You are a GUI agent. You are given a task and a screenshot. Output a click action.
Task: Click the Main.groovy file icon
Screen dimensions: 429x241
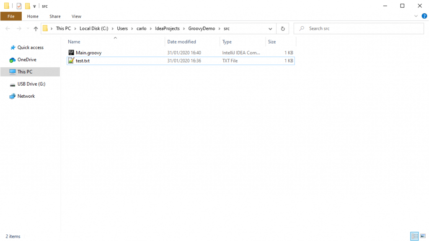coord(71,53)
